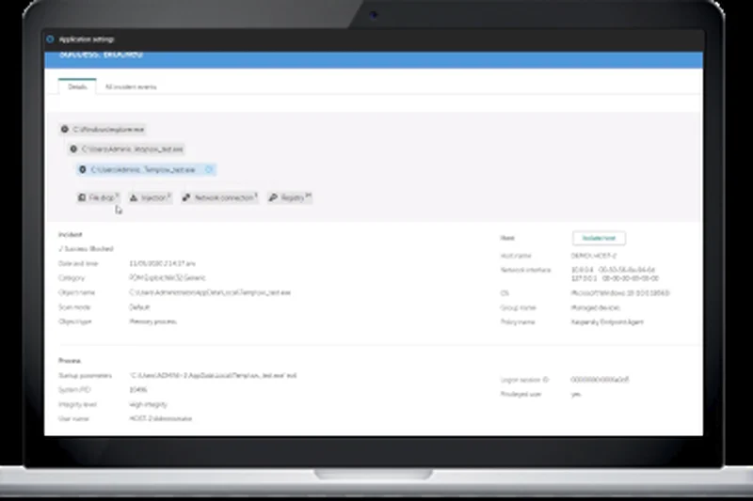
Task: Show the Injection events label
Action: (x=153, y=197)
